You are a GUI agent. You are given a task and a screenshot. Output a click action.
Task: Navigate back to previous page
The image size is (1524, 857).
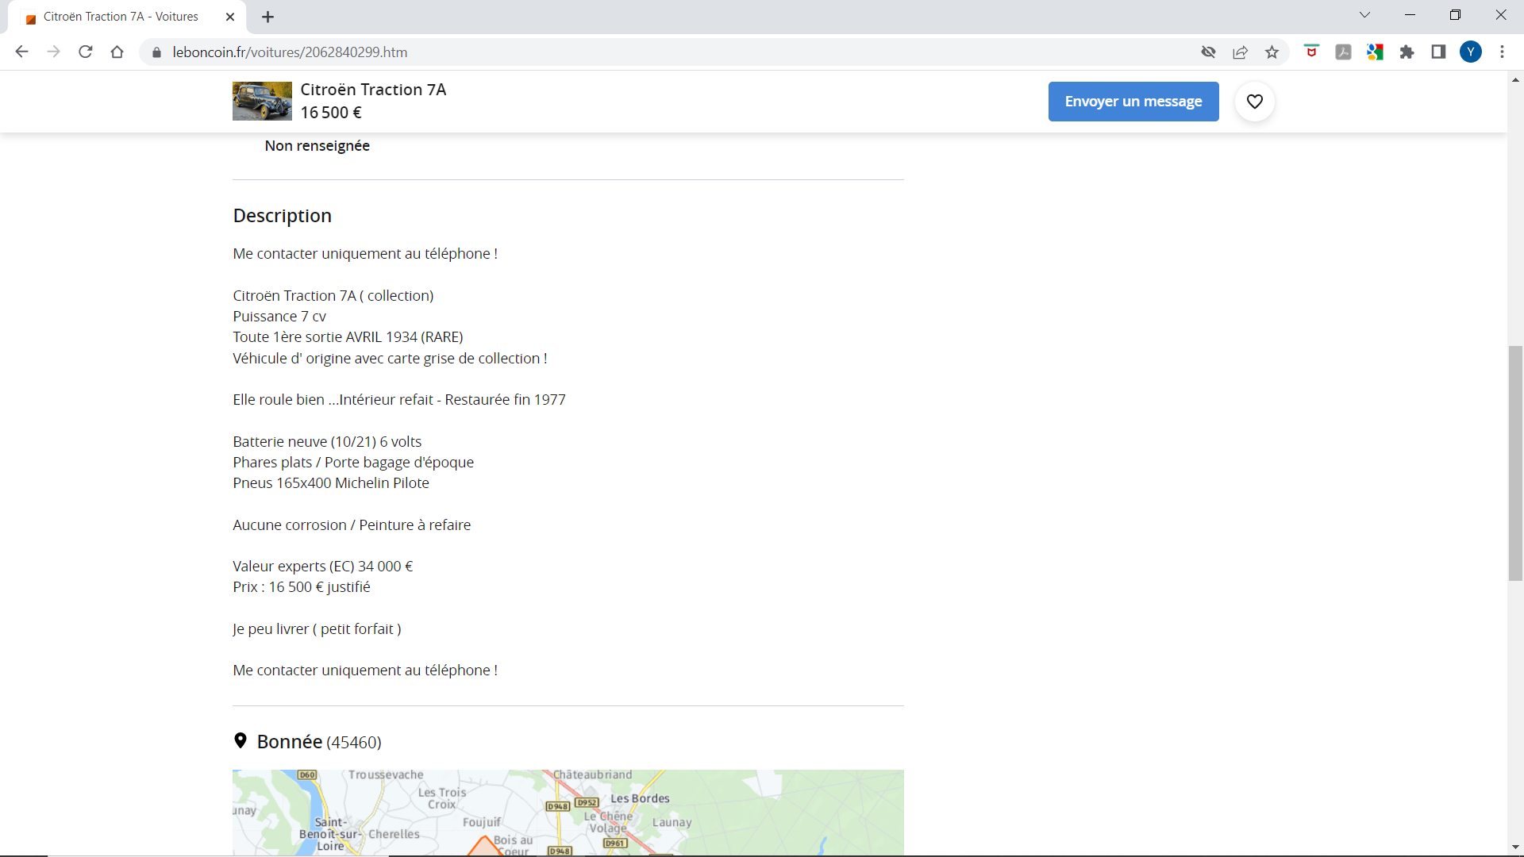tap(21, 52)
